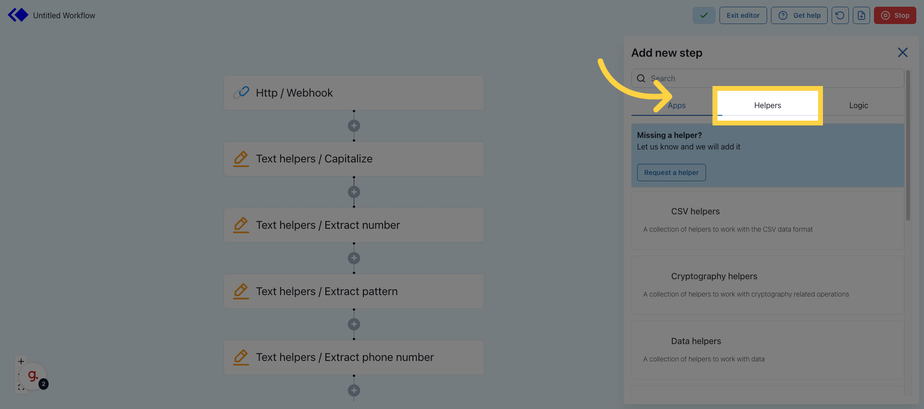Image resolution: width=924 pixels, height=409 pixels.
Task: Click the app logo next to Untitled Workflow
Action: click(18, 15)
